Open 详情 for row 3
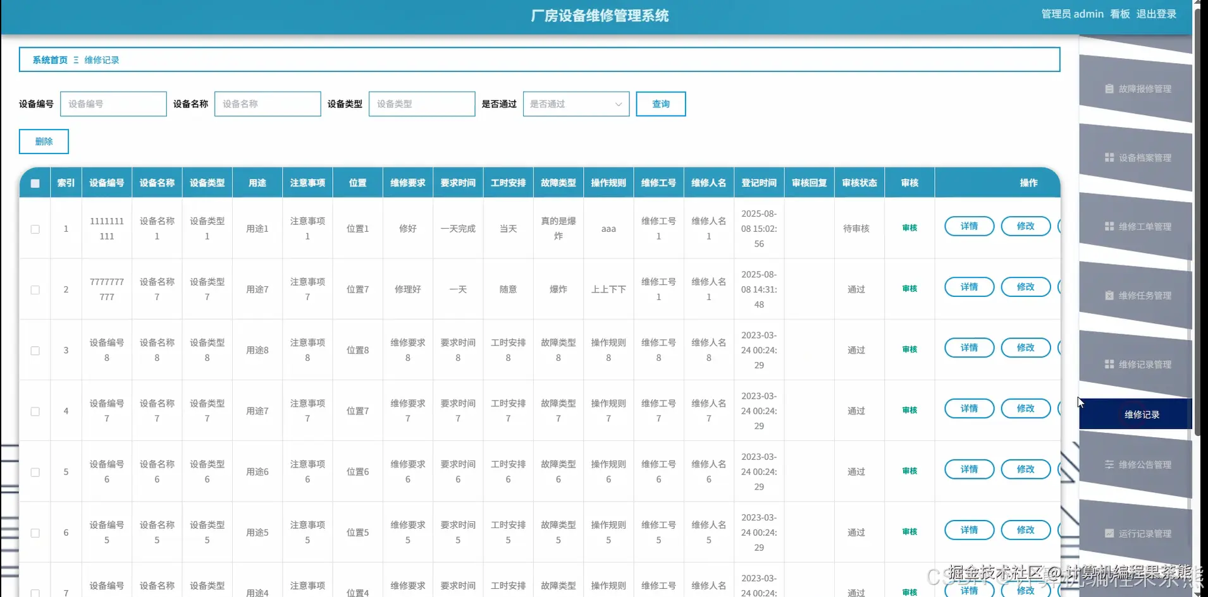 pos(969,347)
